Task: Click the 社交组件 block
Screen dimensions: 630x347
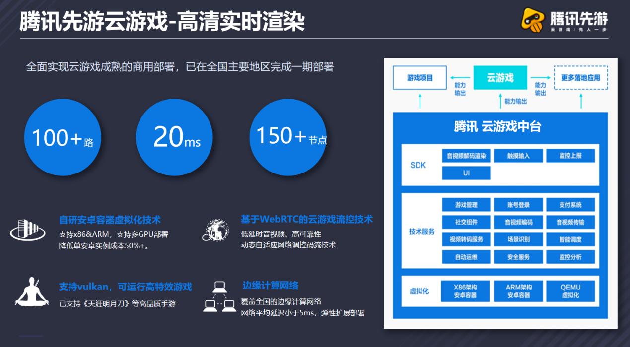Action: (466, 222)
